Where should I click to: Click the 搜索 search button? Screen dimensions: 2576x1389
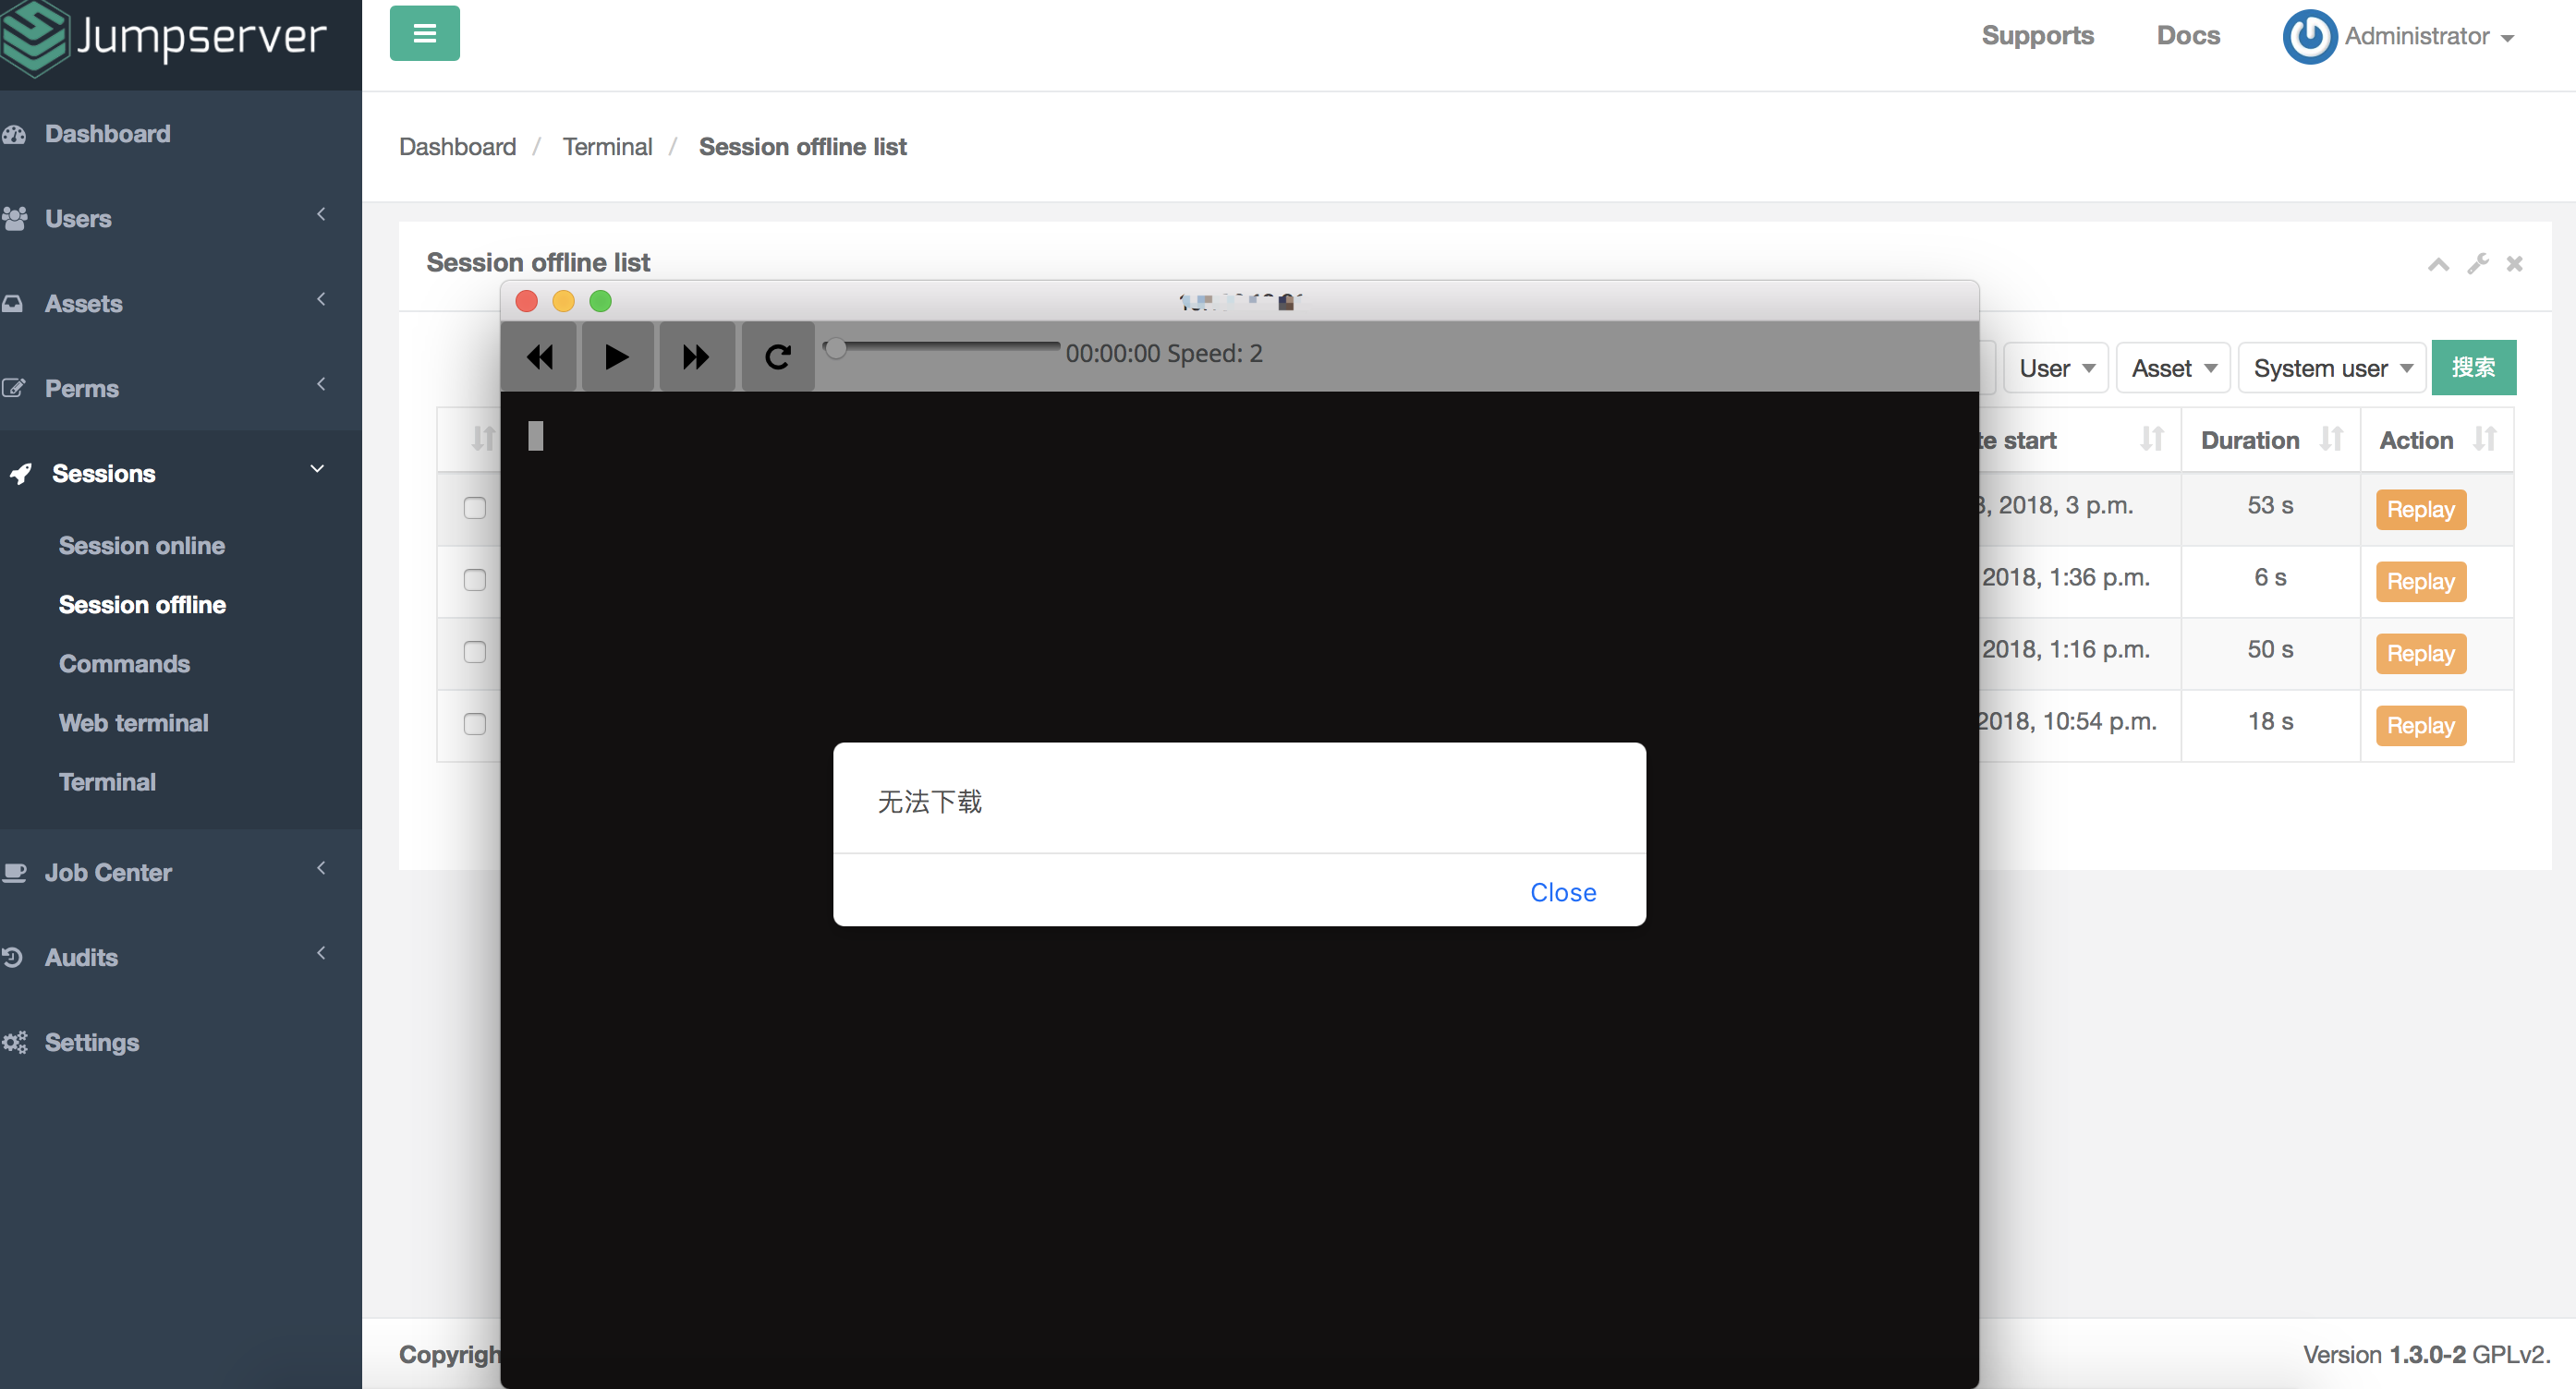(x=2474, y=367)
